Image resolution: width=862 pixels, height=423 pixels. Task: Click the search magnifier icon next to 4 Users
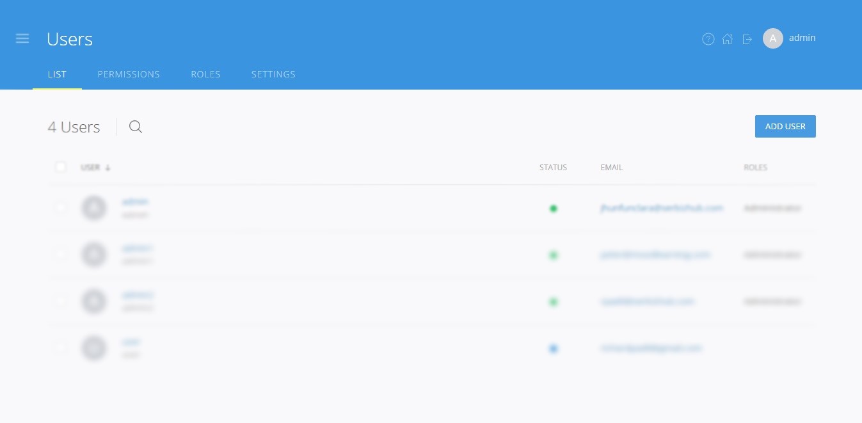click(136, 127)
